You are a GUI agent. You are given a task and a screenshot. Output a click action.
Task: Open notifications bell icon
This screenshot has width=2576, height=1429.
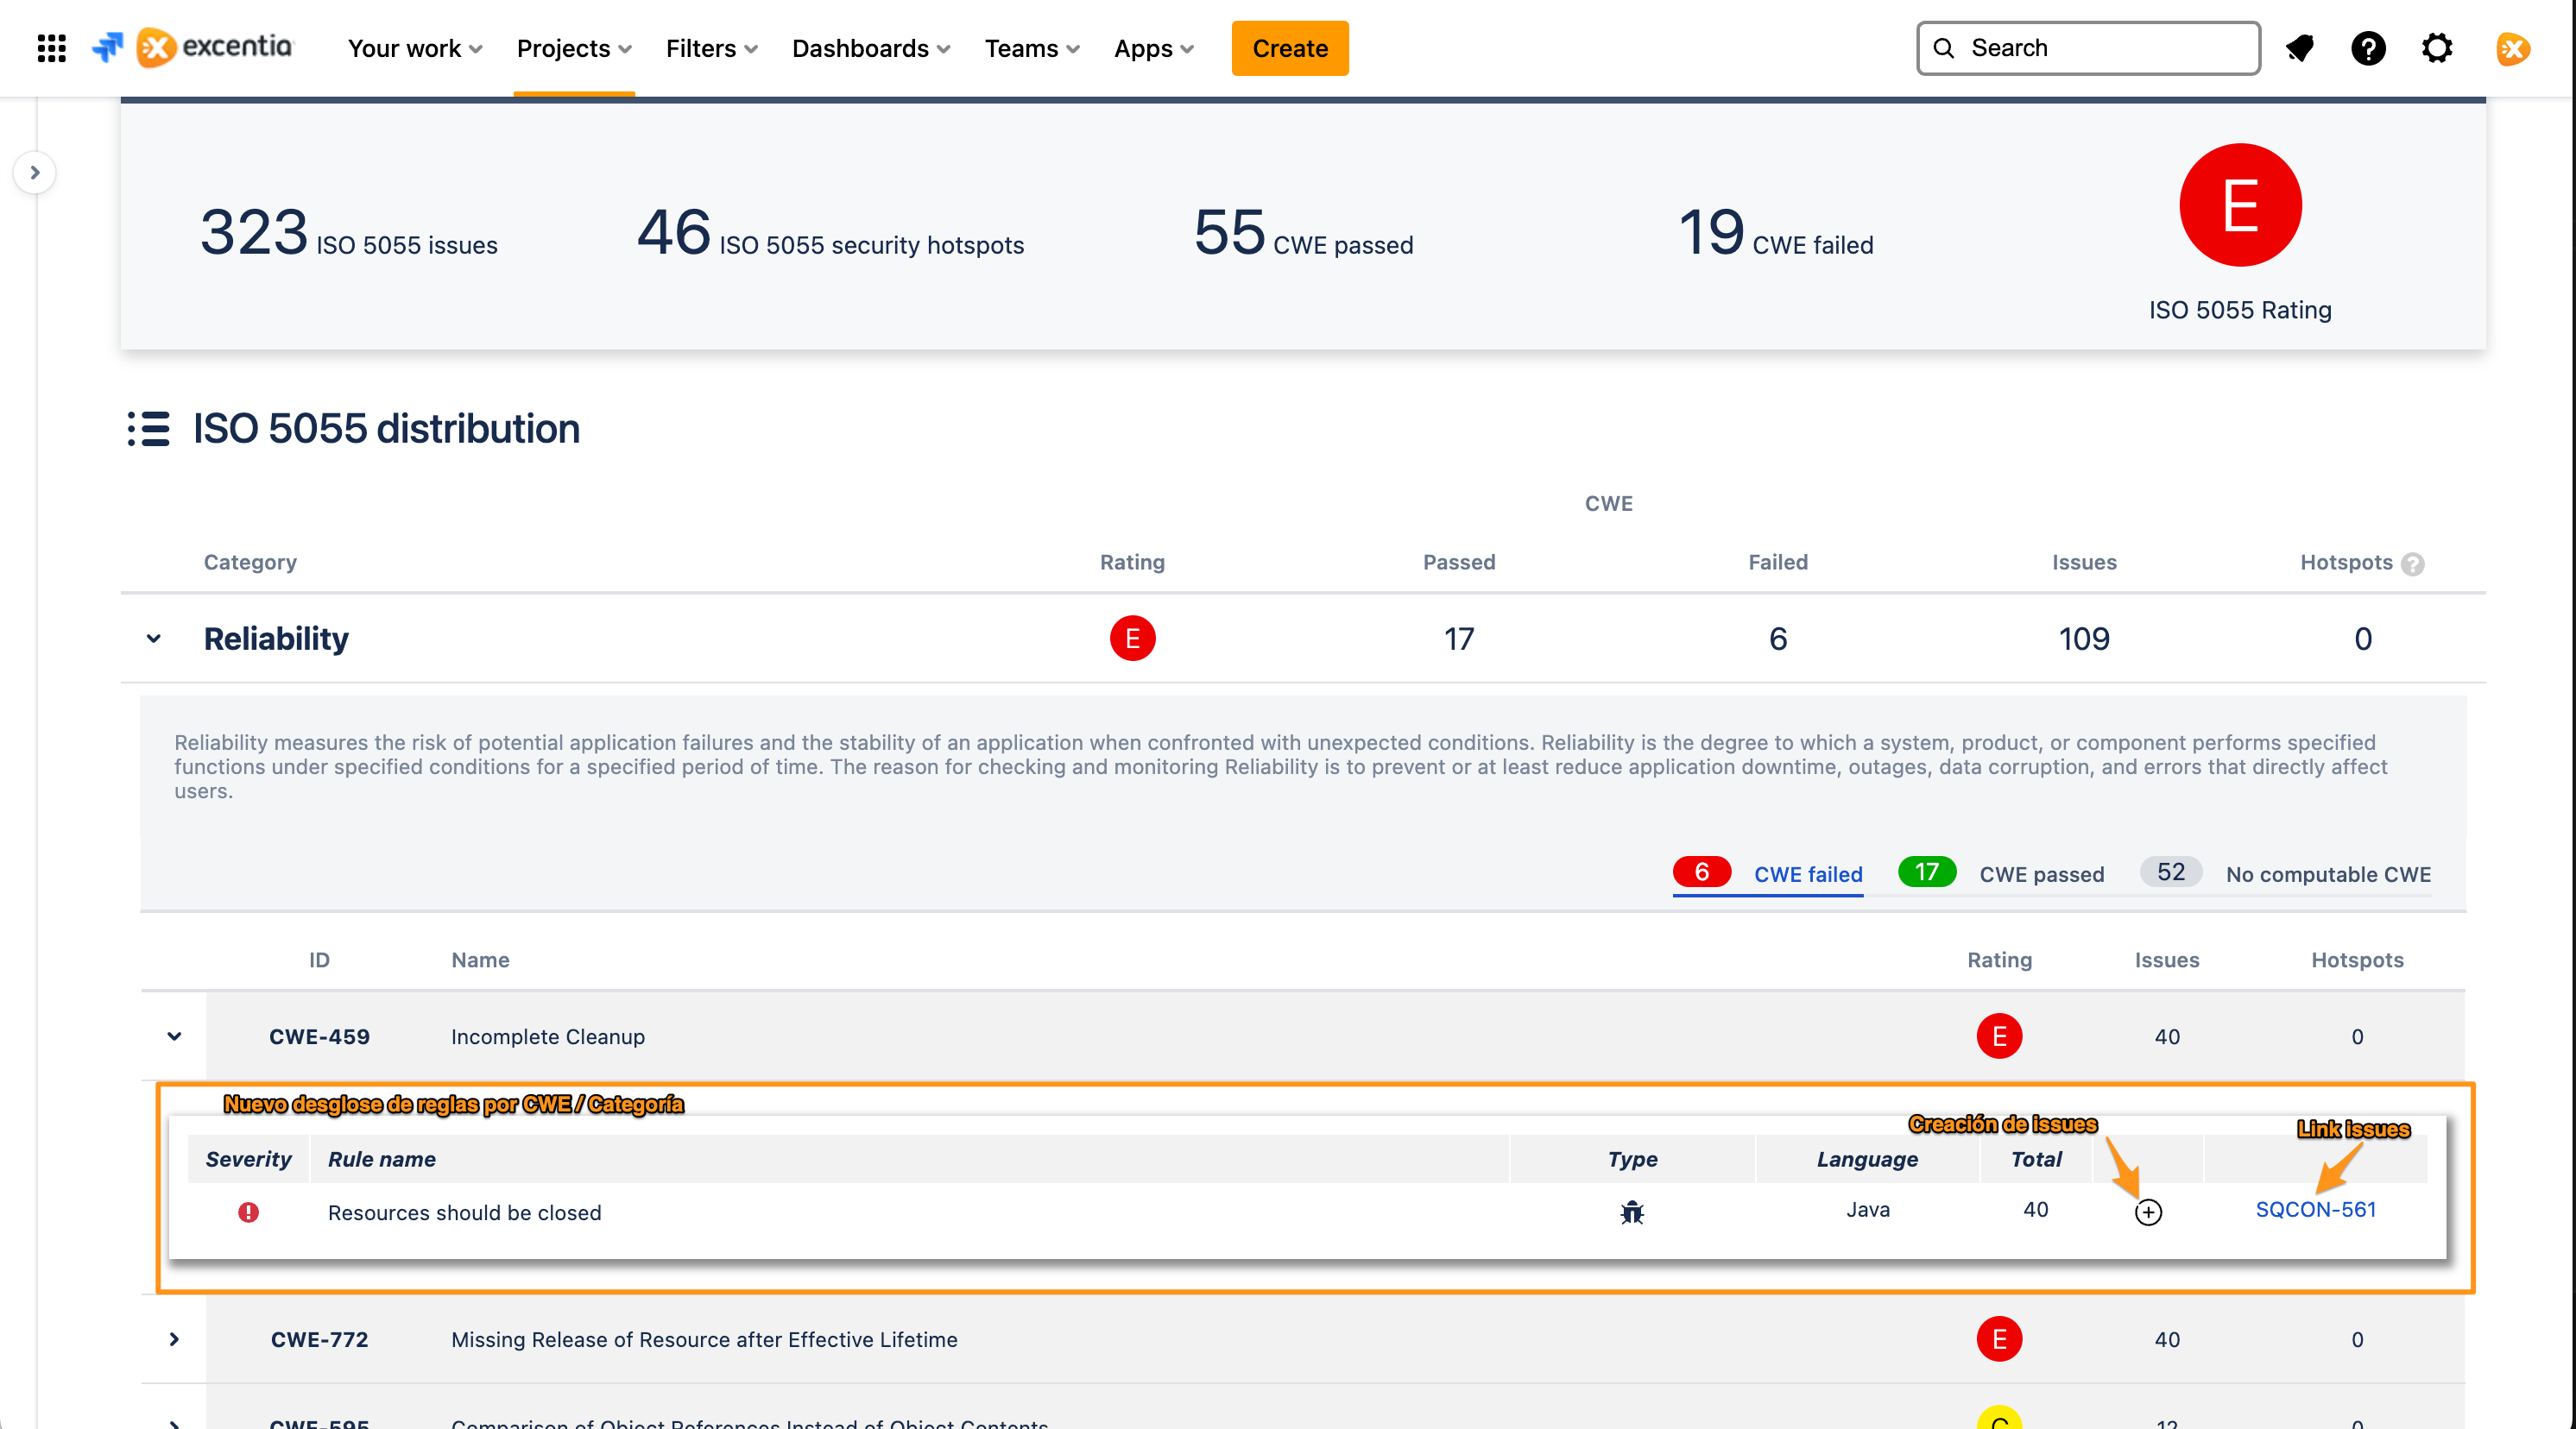point(2299,48)
